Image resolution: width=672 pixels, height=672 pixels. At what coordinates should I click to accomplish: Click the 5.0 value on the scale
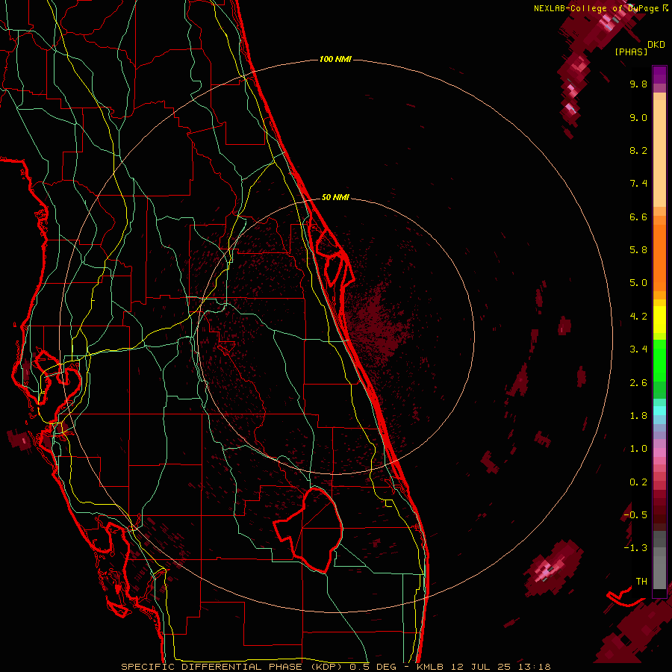pyautogui.click(x=638, y=283)
